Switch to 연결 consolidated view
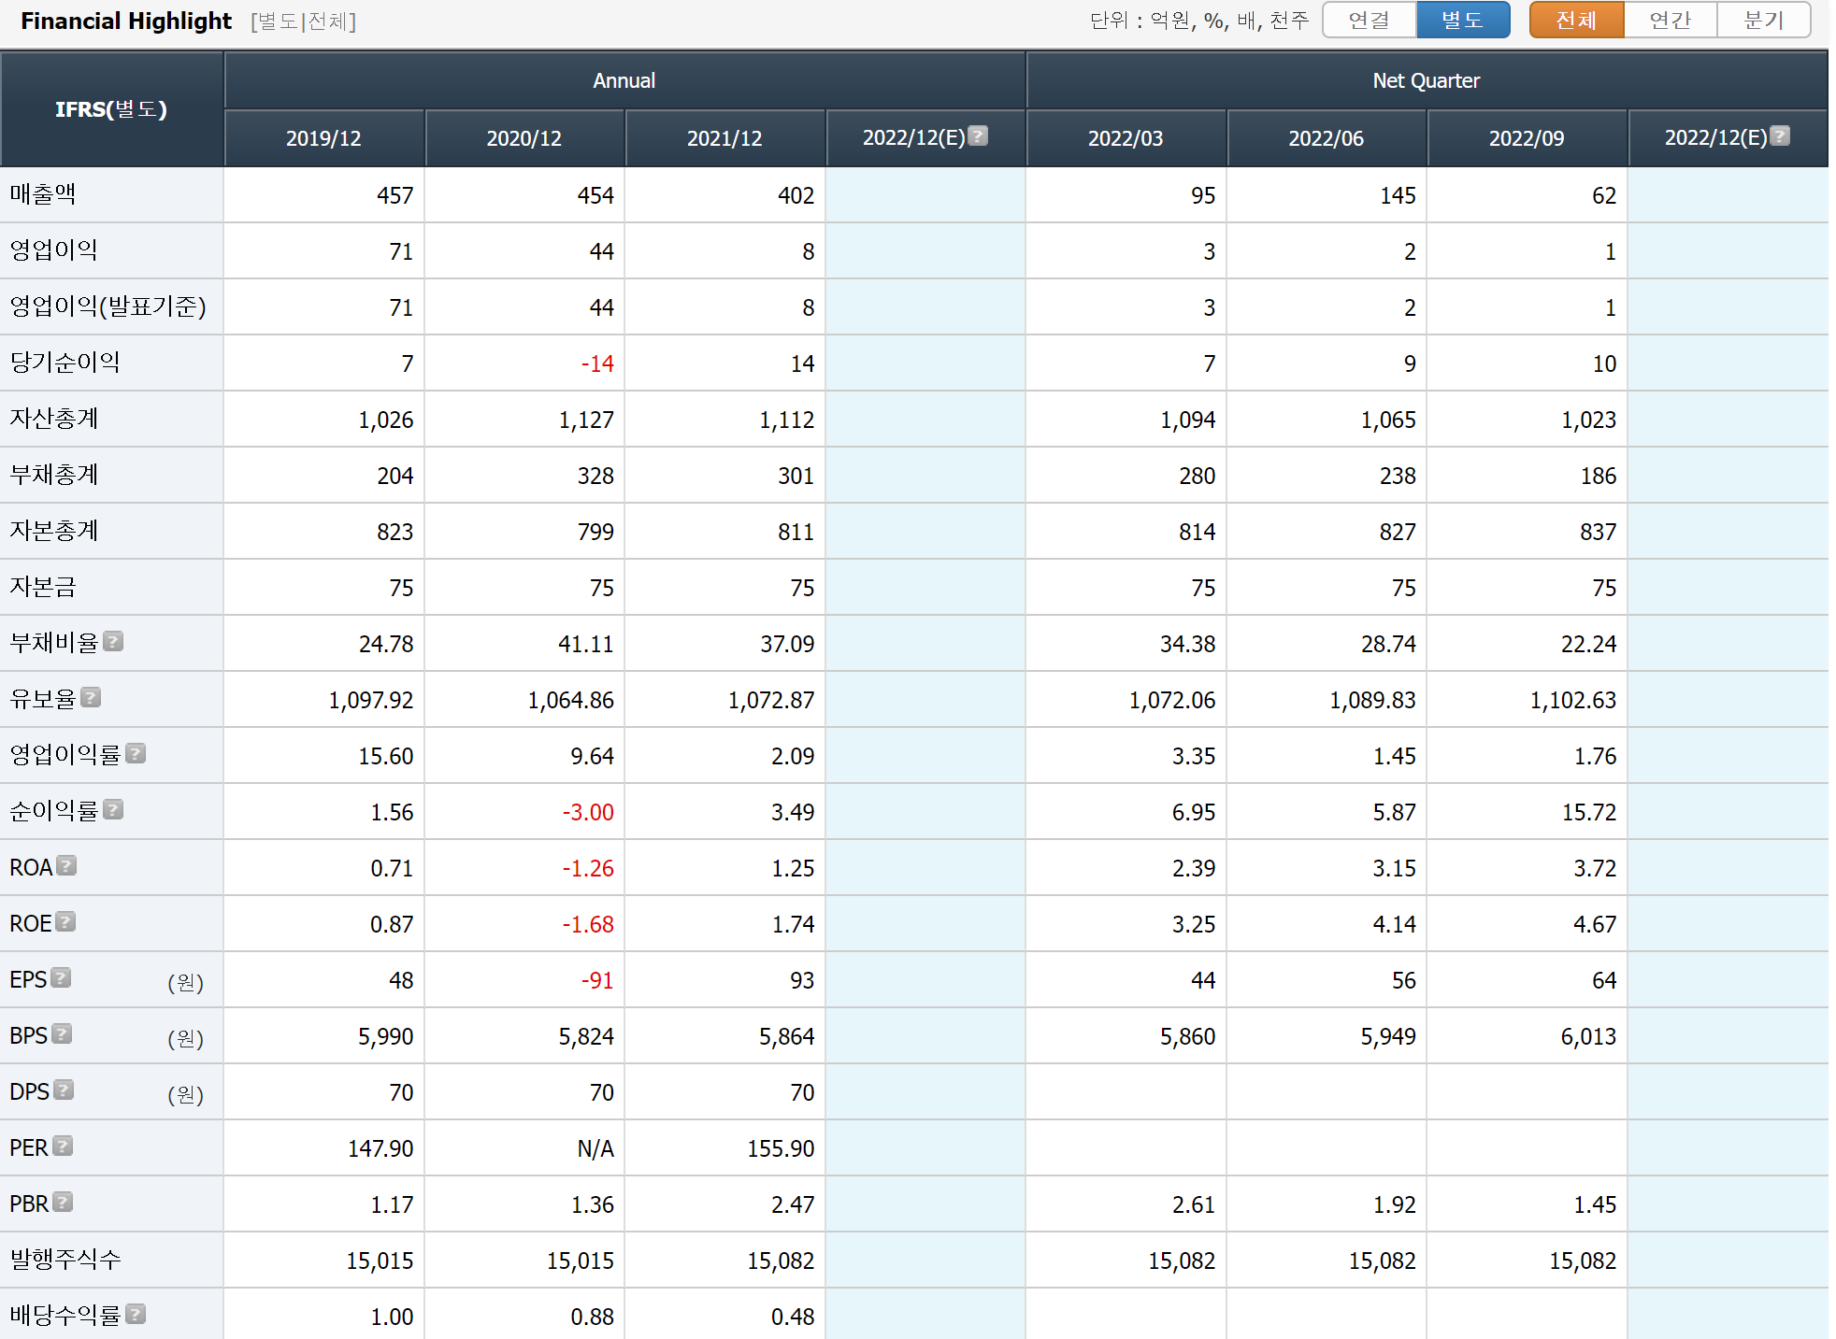 (1370, 21)
